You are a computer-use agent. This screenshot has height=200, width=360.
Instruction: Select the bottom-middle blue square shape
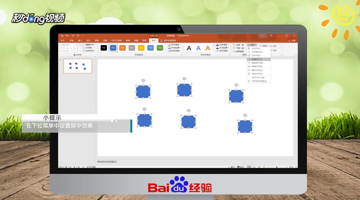[188, 122]
